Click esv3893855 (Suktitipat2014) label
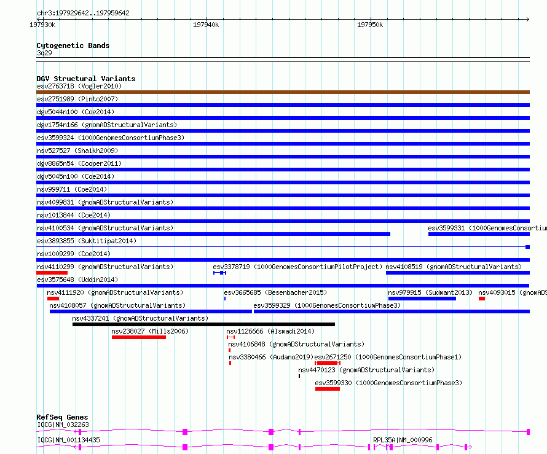Viewport: 547px width, 454px height. [x=87, y=241]
